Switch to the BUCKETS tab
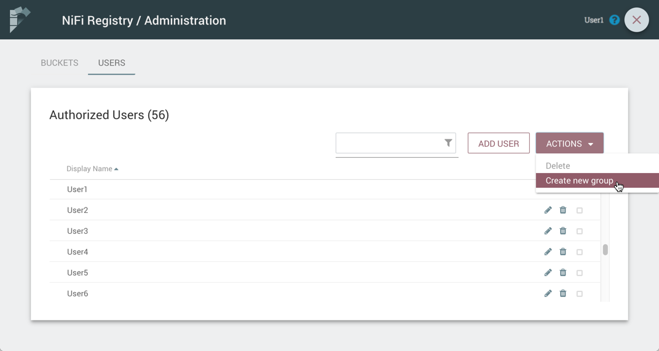 60,63
